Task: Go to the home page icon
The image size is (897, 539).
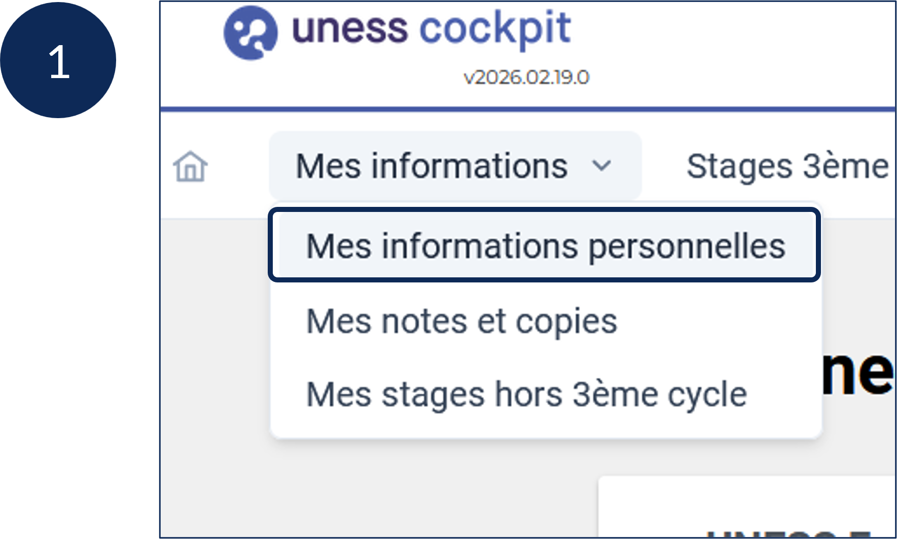Action: pyautogui.click(x=190, y=166)
